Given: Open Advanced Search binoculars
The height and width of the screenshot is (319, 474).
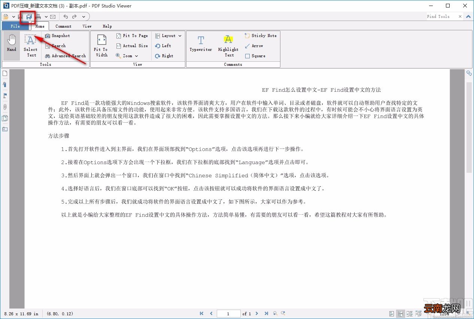Looking at the screenshot, I should pyautogui.click(x=66, y=56).
